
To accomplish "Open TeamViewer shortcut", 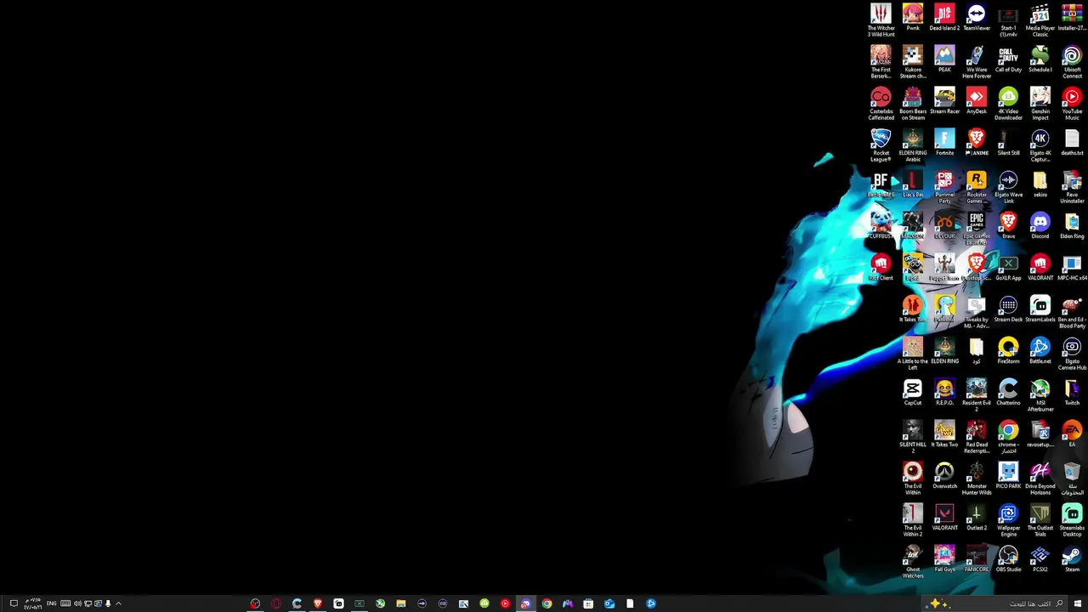I will pos(976,18).
